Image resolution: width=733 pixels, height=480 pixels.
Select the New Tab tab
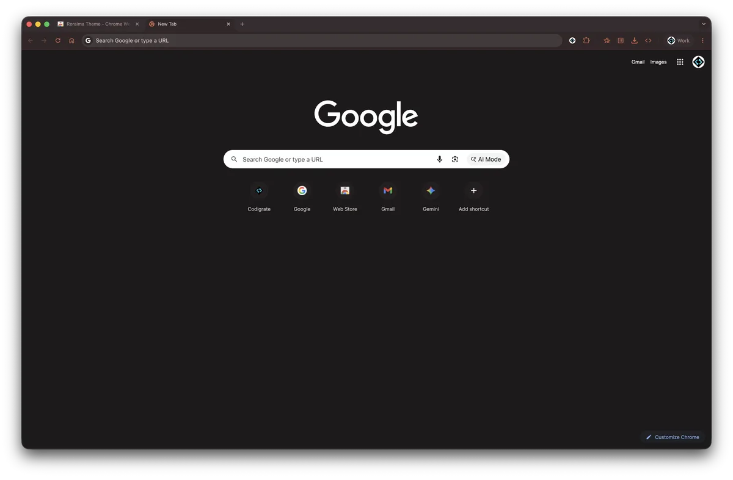coord(189,24)
